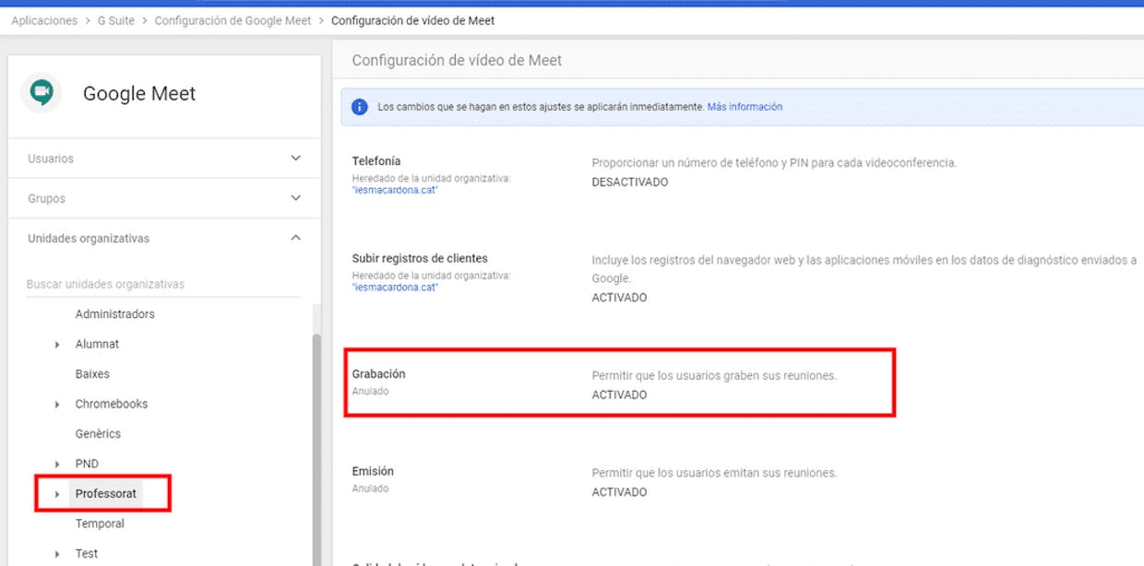Click ACTIVADO status for Grabación
The height and width of the screenshot is (566, 1144).
tap(619, 395)
